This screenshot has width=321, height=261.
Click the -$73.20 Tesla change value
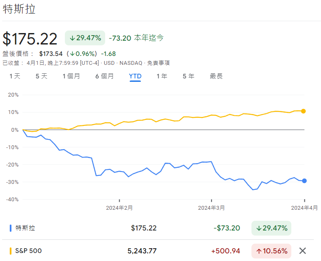[227, 228]
